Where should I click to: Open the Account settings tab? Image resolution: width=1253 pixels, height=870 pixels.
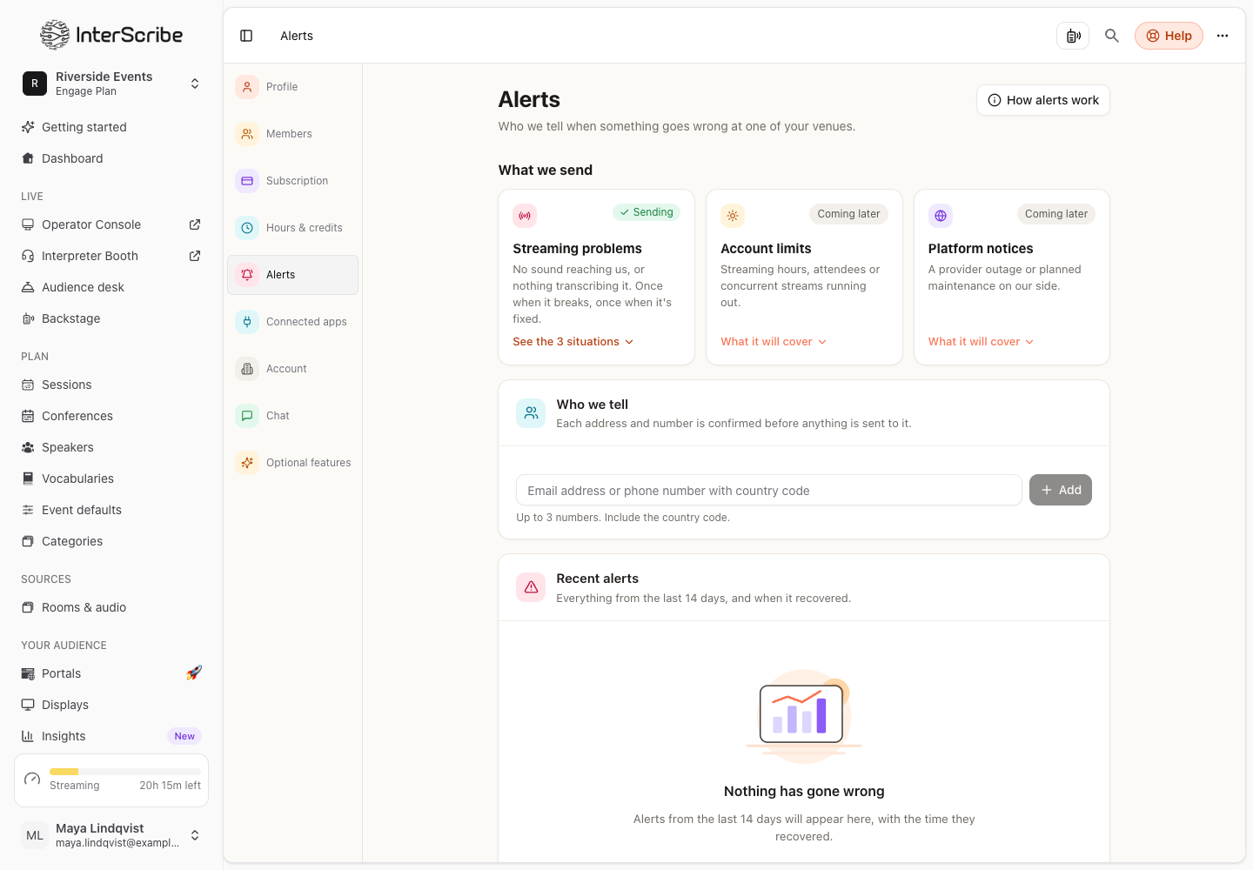tap(292, 369)
